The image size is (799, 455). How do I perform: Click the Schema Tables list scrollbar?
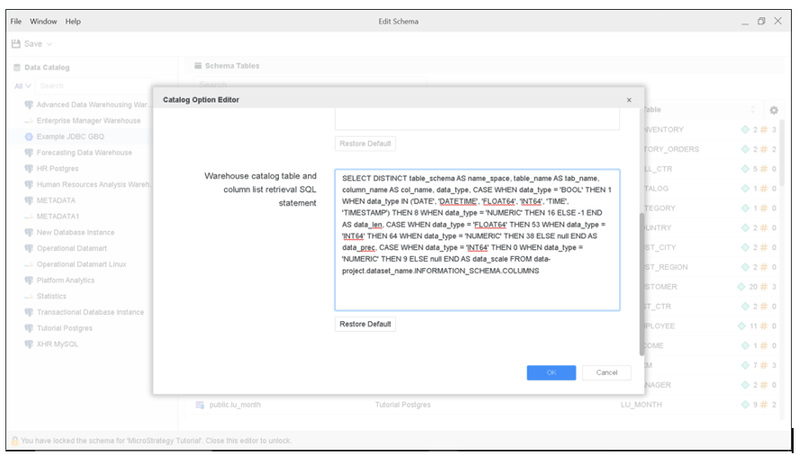(x=781, y=153)
